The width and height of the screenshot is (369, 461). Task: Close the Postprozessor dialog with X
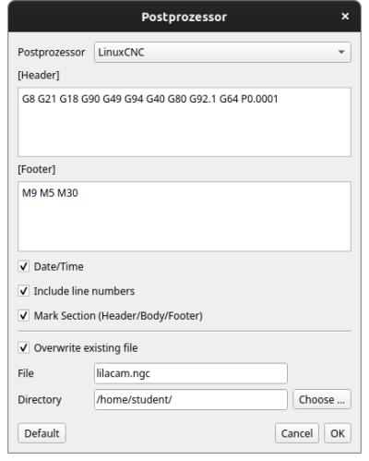point(345,16)
